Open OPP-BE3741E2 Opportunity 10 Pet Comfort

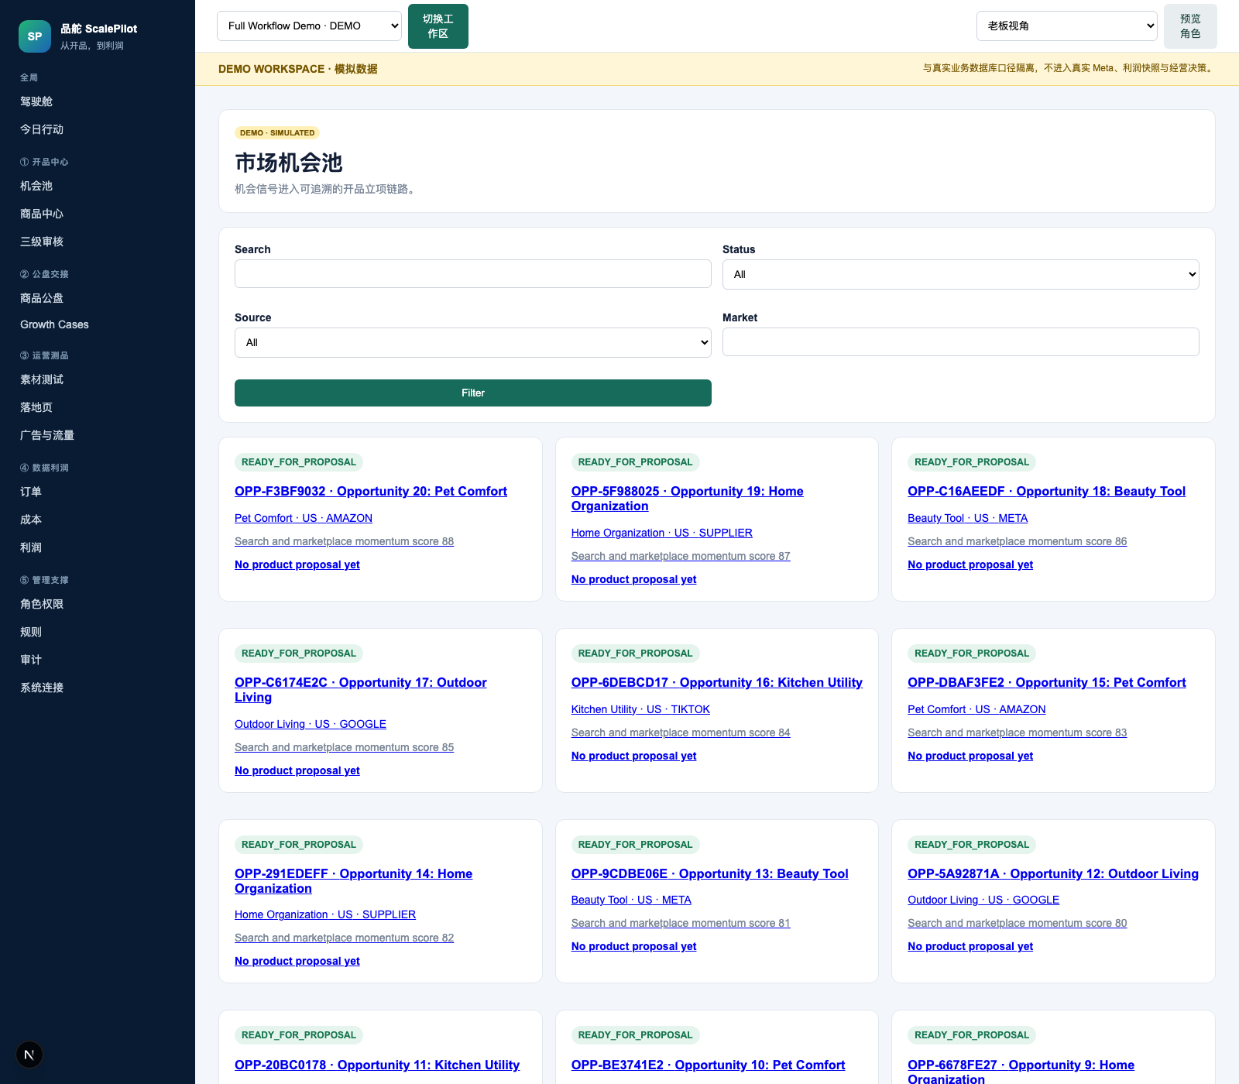coord(708,1065)
